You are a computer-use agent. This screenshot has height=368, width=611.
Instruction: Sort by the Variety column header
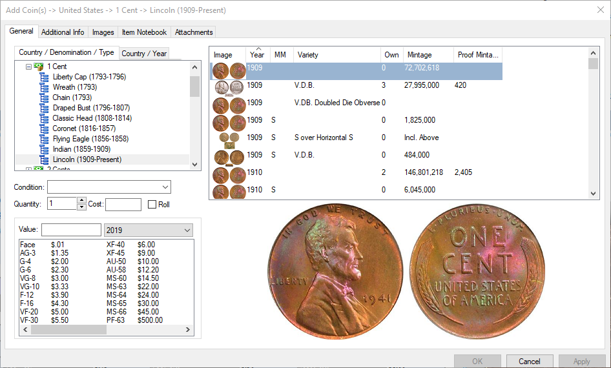(337, 55)
